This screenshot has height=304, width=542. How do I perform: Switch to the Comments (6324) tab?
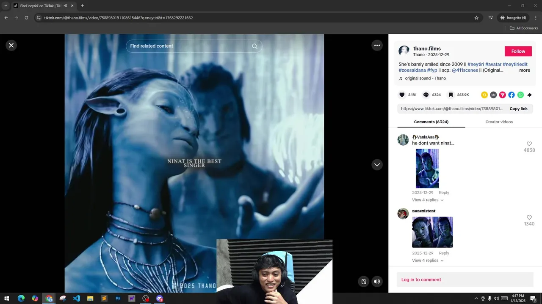[431, 122]
